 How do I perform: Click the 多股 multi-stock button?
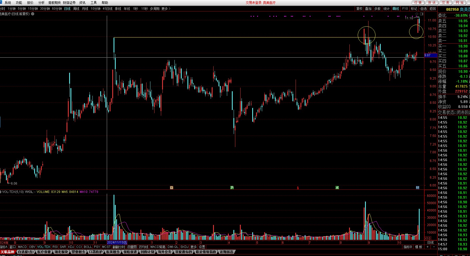click(x=377, y=9)
